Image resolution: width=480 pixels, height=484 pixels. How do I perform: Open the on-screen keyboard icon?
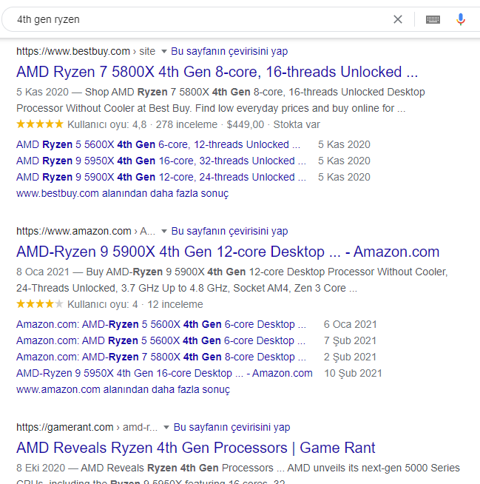point(433,19)
